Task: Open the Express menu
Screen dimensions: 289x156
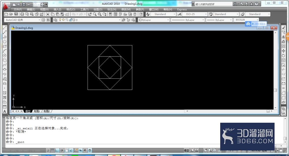Action: click(182, 10)
